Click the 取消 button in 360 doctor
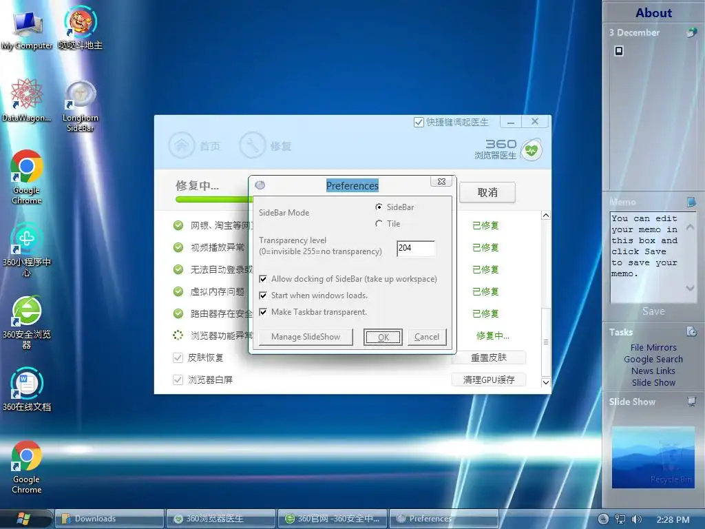This screenshot has height=529, width=705. click(x=487, y=193)
